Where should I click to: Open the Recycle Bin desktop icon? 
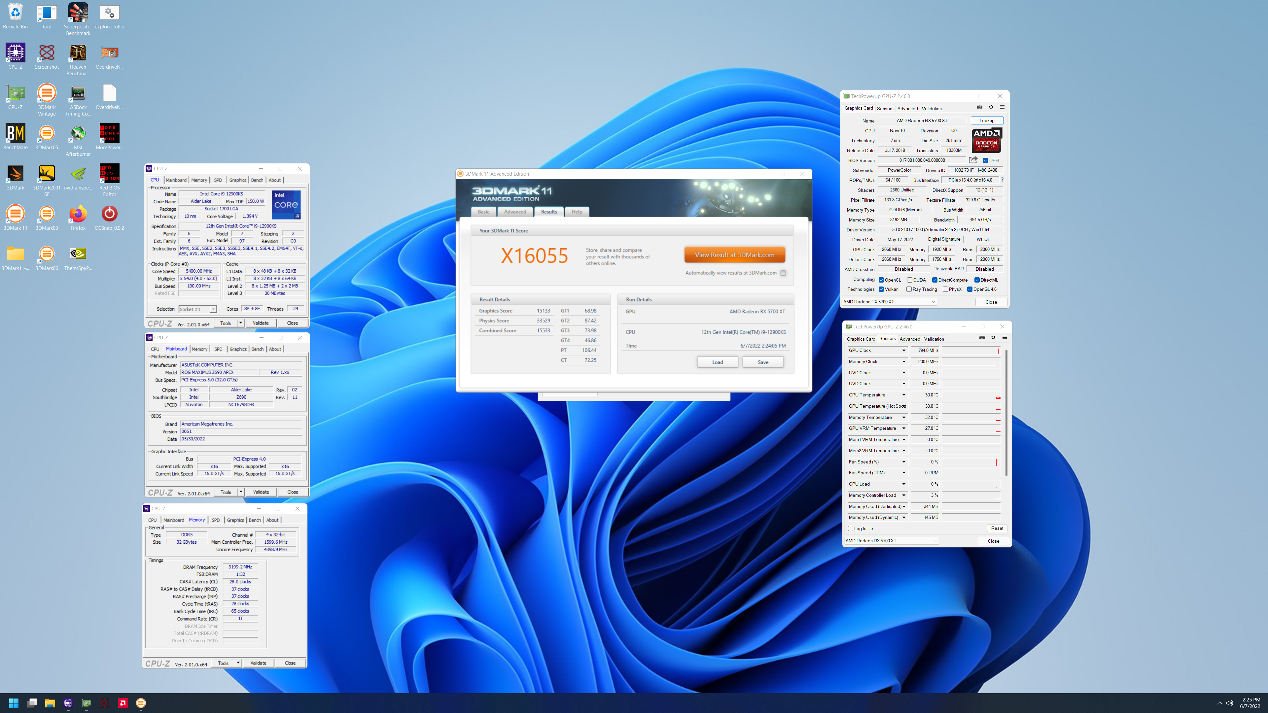point(15,16)
